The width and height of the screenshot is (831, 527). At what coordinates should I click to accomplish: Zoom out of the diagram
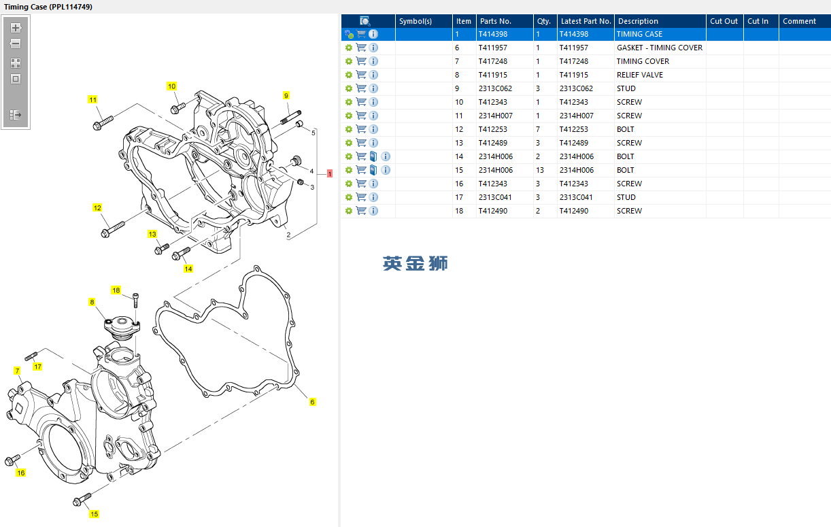(x=16, y=44)
